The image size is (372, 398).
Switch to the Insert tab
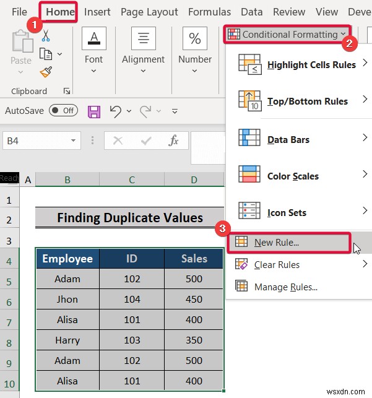pyautogui.click(x=97, y=12)
